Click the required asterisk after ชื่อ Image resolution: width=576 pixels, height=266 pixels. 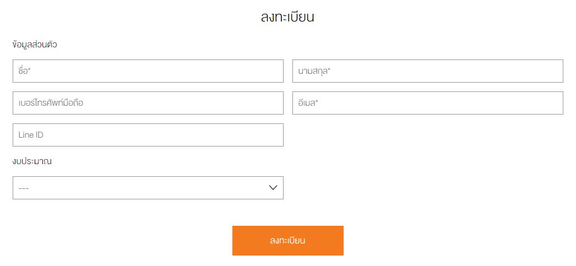pos(29,70)
